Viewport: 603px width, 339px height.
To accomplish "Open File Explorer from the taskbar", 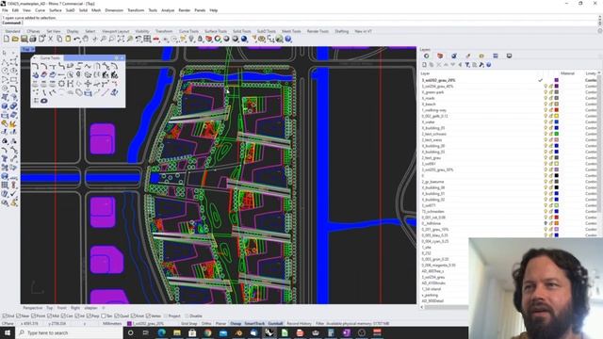I will [x=177, y=332].
